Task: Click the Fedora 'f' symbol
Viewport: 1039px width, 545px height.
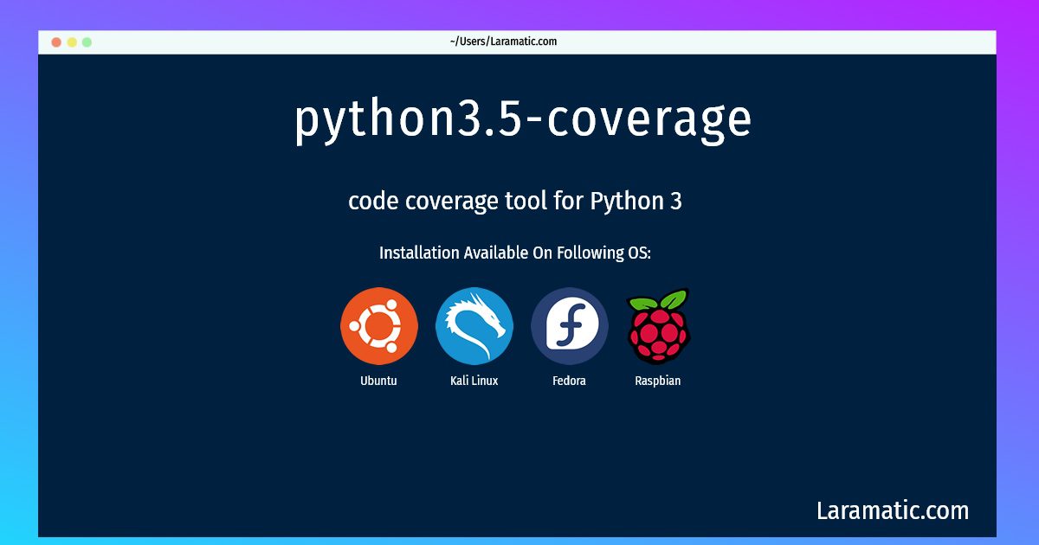Action: [570, 326]
